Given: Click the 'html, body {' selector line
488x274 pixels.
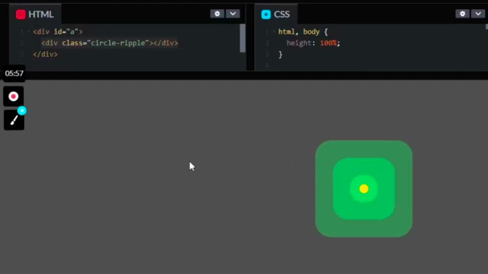Looking at the screenshot, I should click(x=303, y=32).
